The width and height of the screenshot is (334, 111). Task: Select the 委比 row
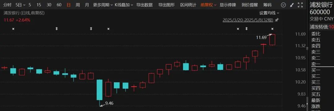pyautogui.click(x=316, y=34)
